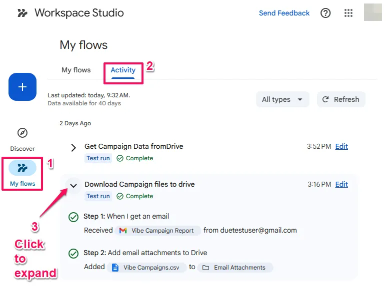Click Edit for Download Campaign files to drive
386x304 pixels.
[x=341, y=184]
